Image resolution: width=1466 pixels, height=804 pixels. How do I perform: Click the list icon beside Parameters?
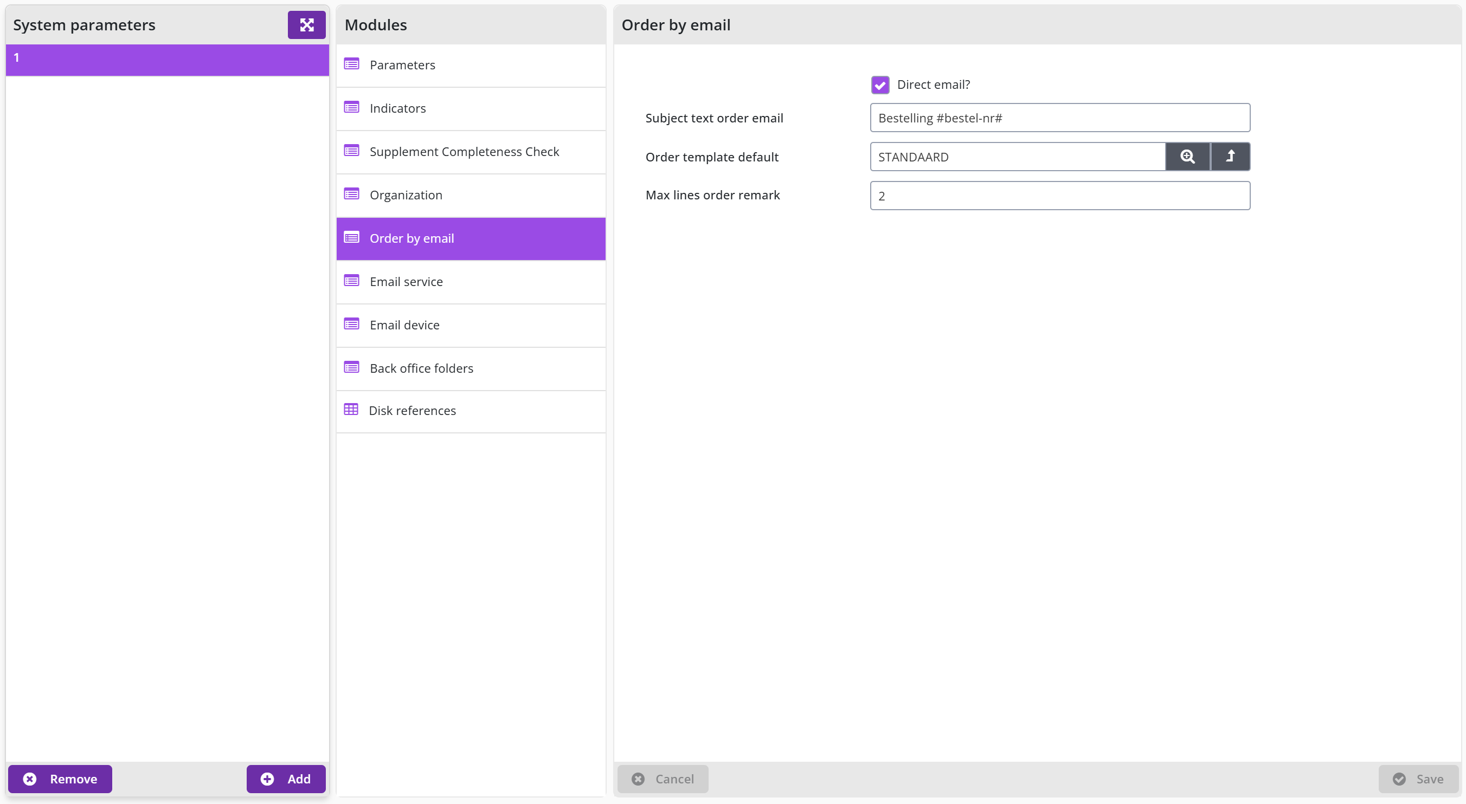click(352, 64)
